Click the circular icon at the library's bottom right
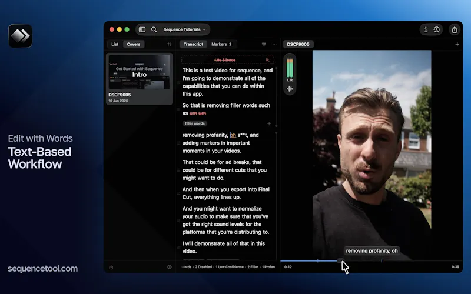The image size is (471, 294). [x=169, y=267]
